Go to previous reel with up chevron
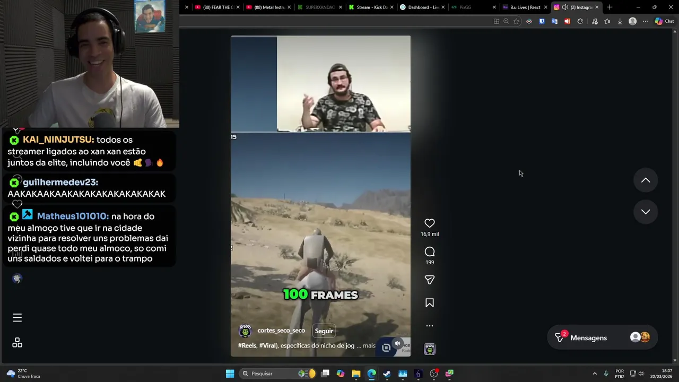The image size is (679, 382). (x=646, y=180)
